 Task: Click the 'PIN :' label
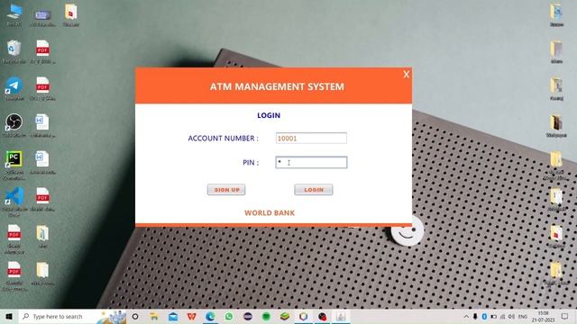coord(251,162)
